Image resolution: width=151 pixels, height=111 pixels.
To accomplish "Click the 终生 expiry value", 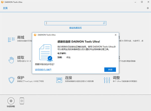I will coord(68,58).
